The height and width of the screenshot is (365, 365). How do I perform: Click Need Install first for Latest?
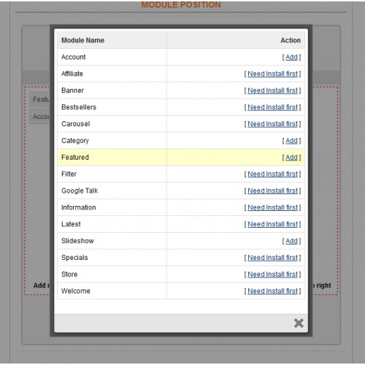pos(272,224)
